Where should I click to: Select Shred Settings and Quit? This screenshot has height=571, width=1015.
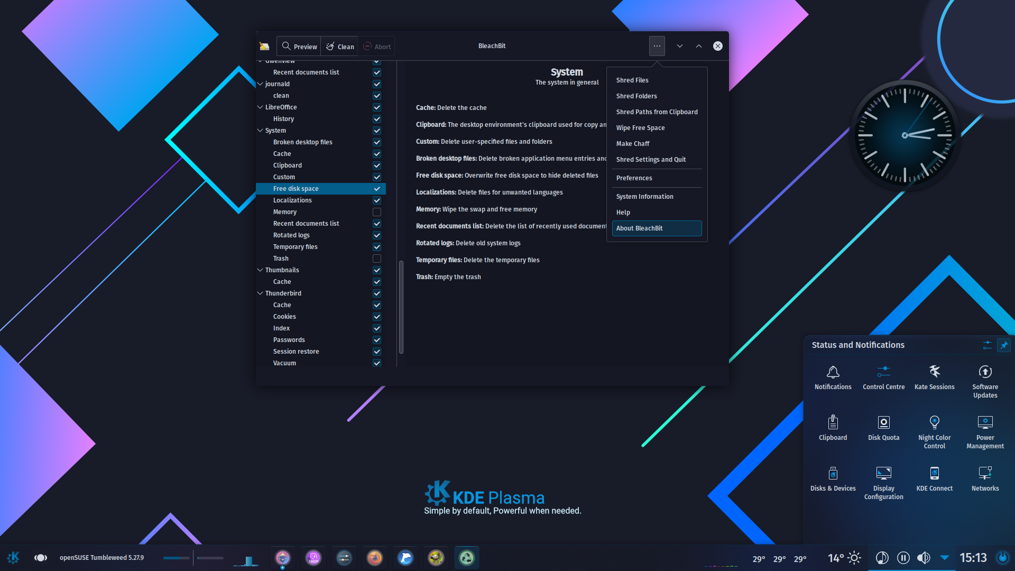point(657,160)
